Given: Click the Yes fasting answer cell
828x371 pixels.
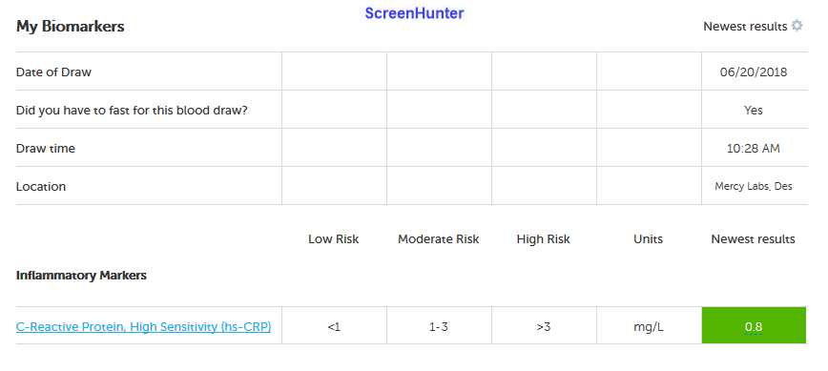Looking at the screenshot, I should point(754,111).
